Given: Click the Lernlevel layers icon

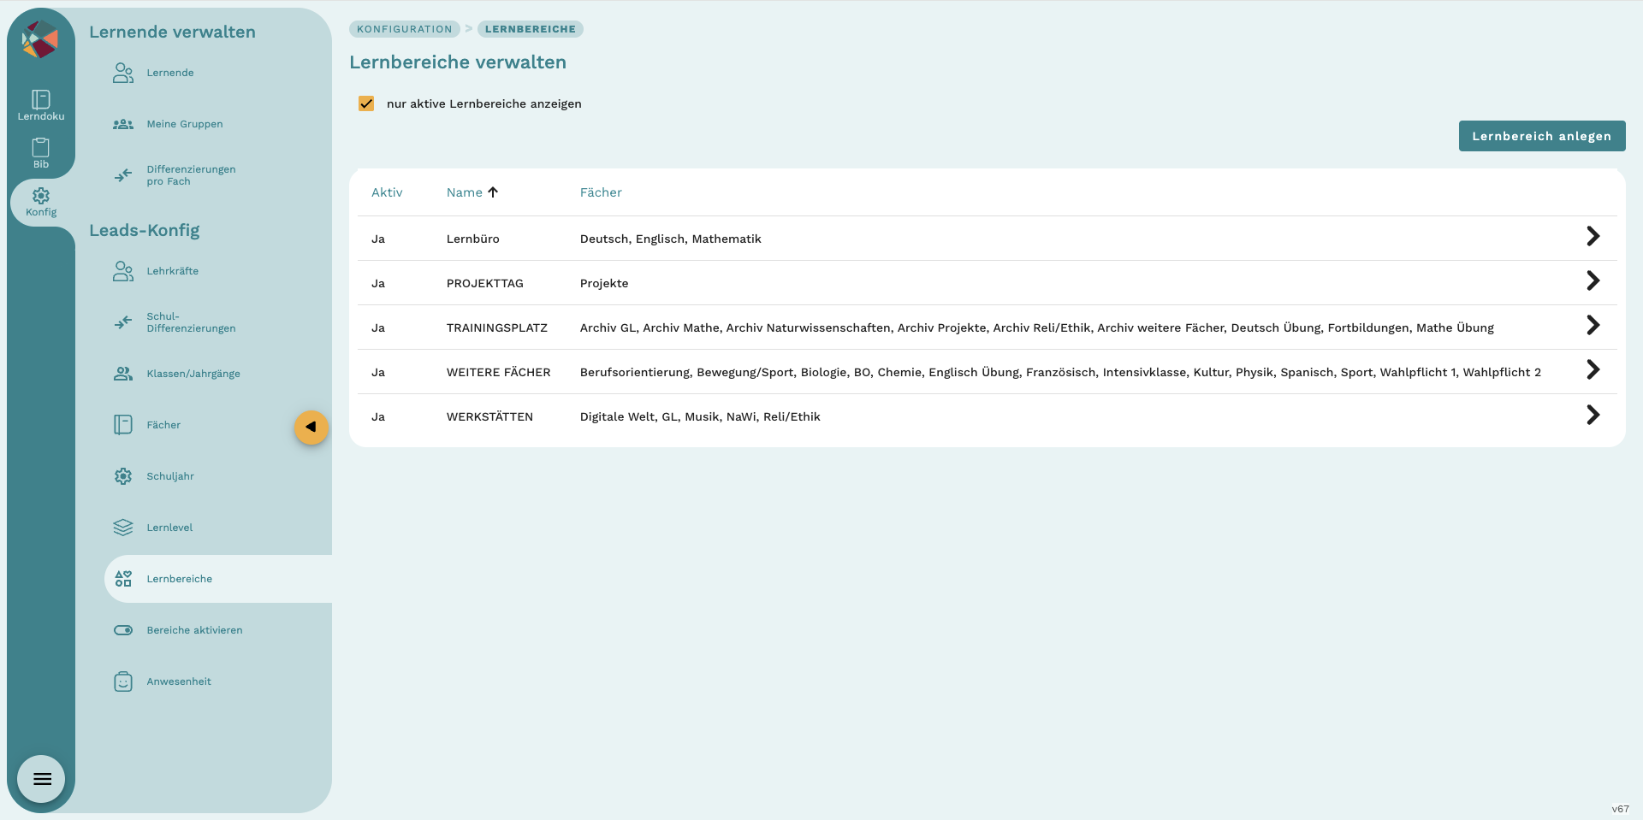Looking at the screenshot, I should [123, 528].
